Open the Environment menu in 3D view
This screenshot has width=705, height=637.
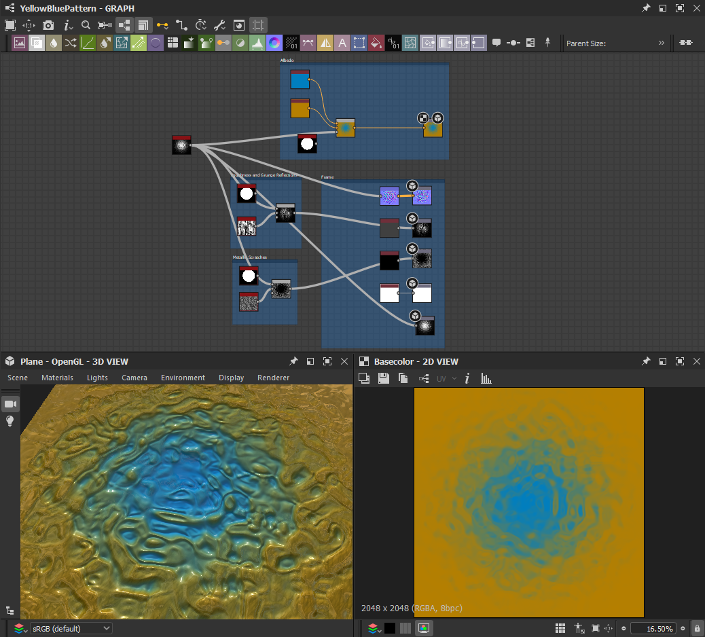pyautogui.click(x=183, y=378)
